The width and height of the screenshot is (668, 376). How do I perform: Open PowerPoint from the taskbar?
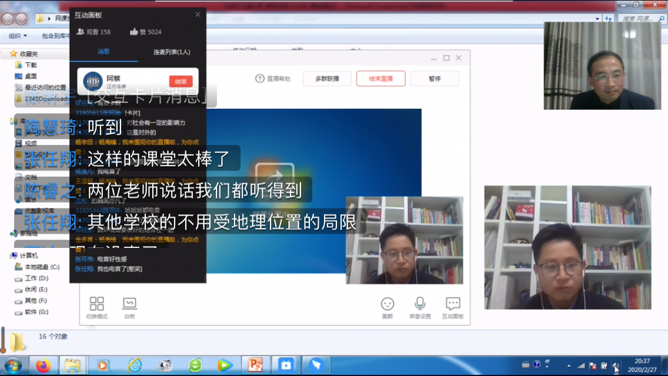[255, 365]
